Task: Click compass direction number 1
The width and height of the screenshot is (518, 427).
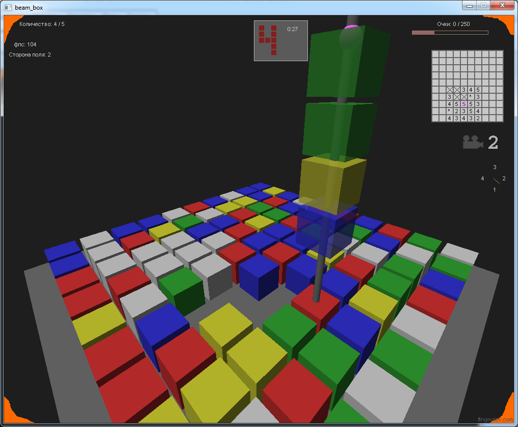Action: click(494, 190)
